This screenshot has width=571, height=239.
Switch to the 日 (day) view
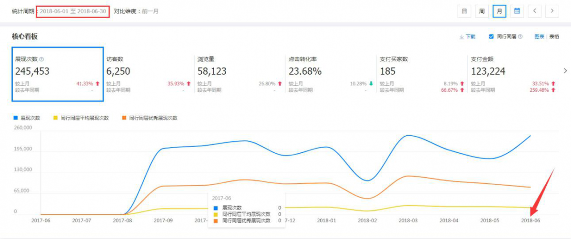pos(464,11)
